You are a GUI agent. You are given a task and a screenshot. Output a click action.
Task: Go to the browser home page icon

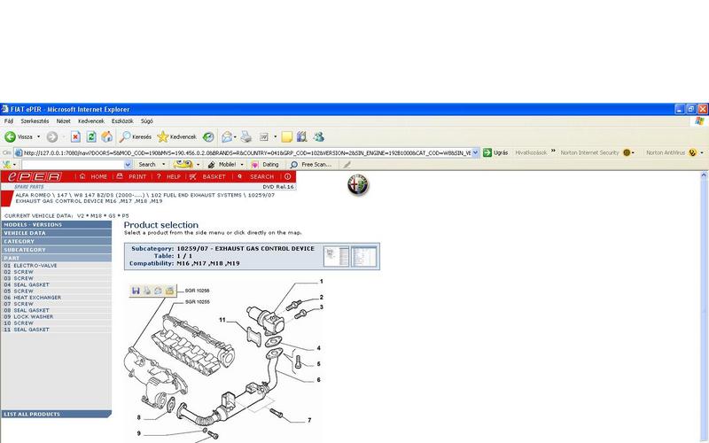(x=107, y=136)
